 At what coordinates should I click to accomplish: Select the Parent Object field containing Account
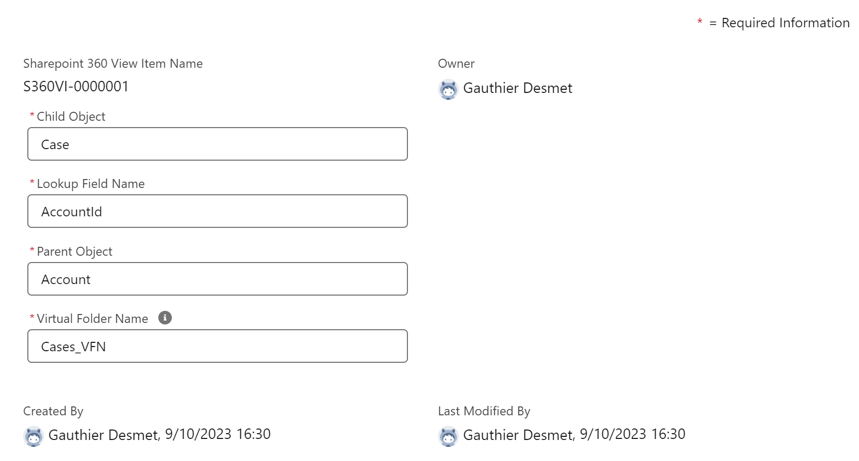[x=217, y=279]
